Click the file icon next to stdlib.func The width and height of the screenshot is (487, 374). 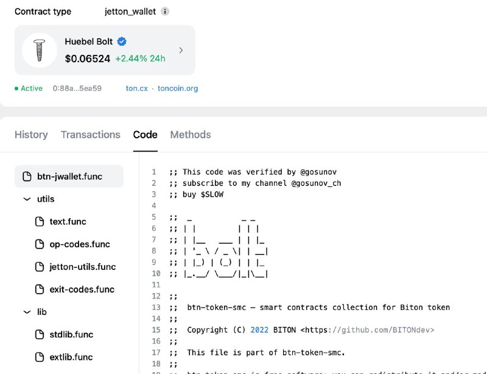[x=40, y=334]
